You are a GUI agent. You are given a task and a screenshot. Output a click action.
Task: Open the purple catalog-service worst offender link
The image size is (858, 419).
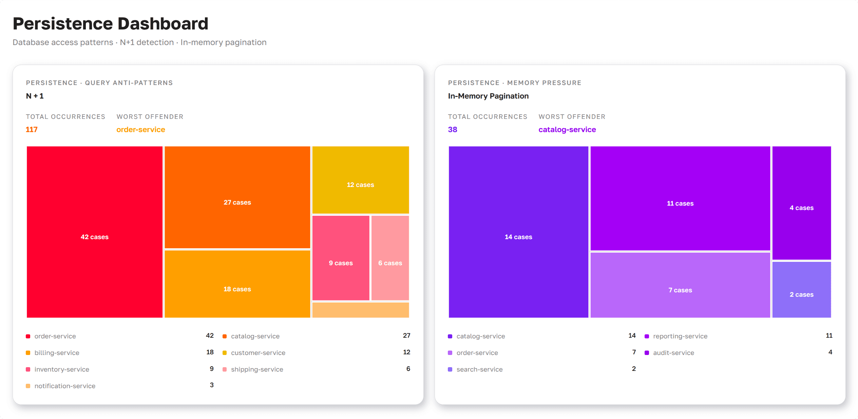[567, 129]
